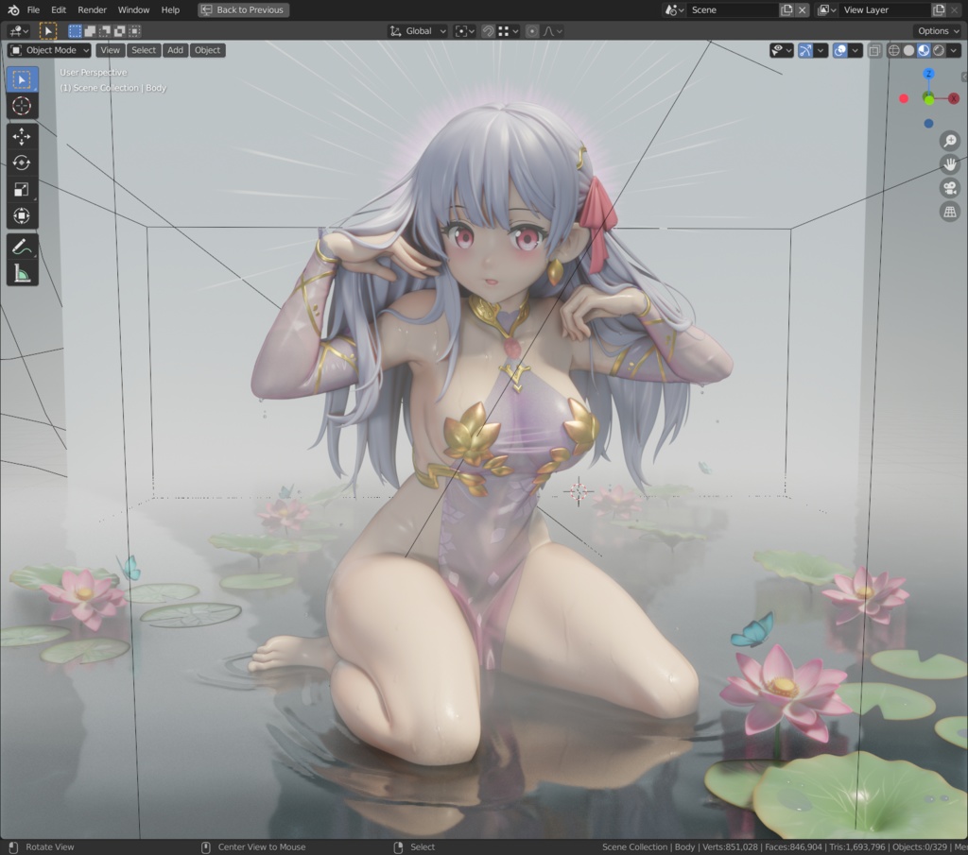This screenshot has width=968, height=855.
Task: Toggle Show Overlays off
Action: (839, 50)
